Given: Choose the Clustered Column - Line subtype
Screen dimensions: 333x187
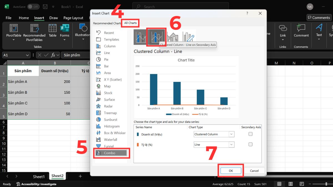Looking at the screenshot, I should tap(141, 37).
